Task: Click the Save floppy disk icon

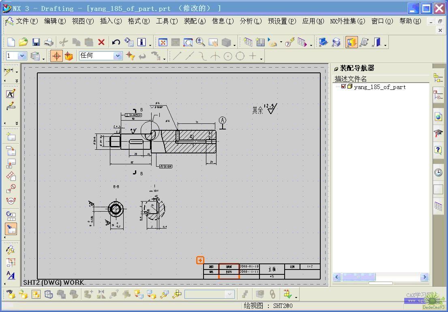Action: (x=36, y=42)
